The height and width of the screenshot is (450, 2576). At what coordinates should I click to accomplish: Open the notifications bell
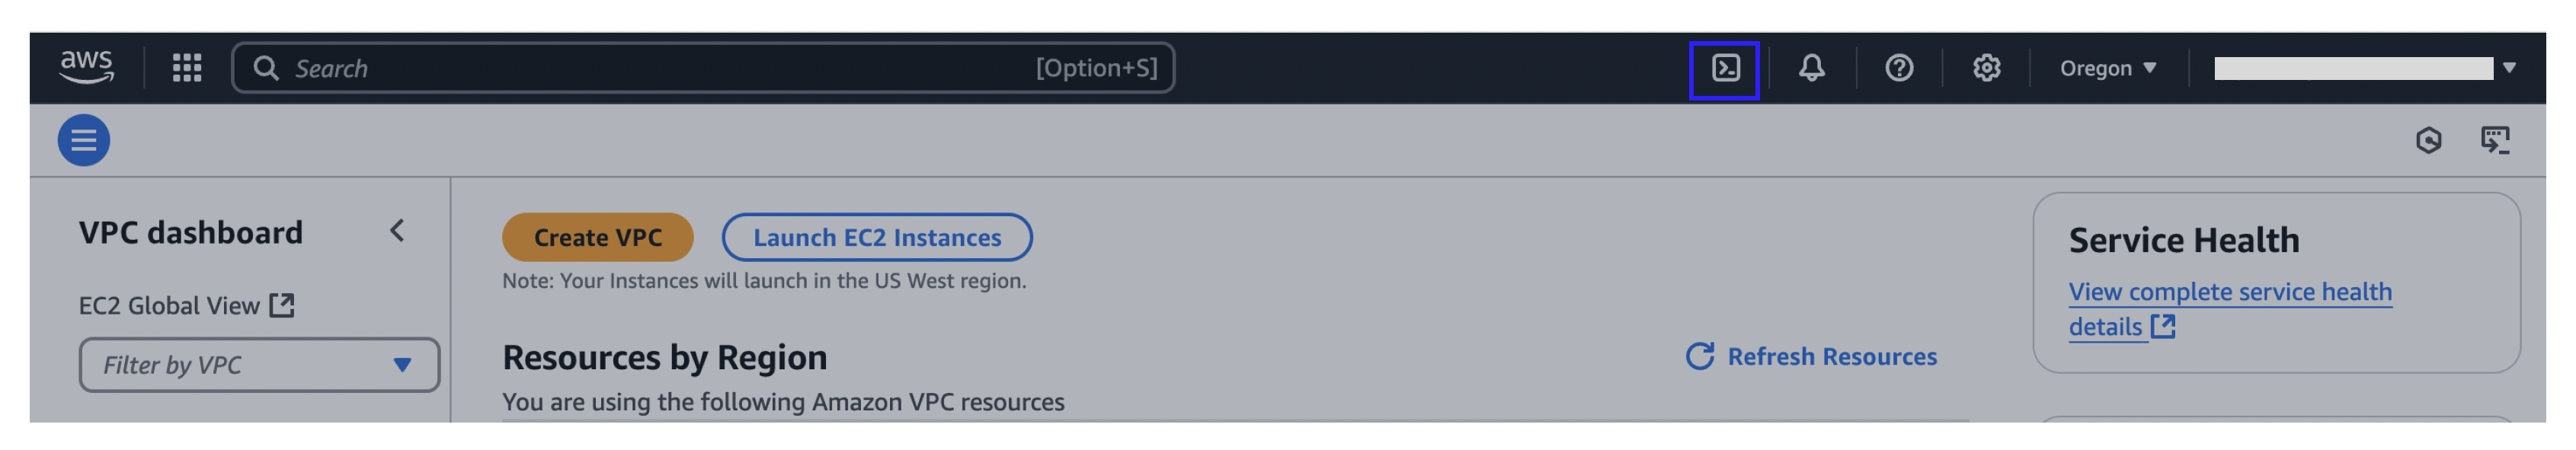click(1813, 68)
